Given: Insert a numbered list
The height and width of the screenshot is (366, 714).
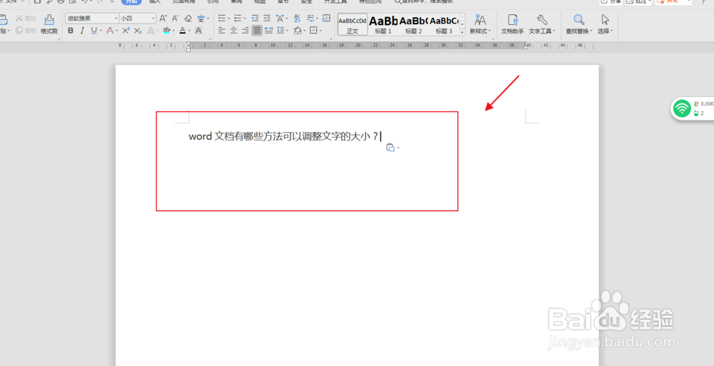Looking at the screenshot, I should [238, 19].
